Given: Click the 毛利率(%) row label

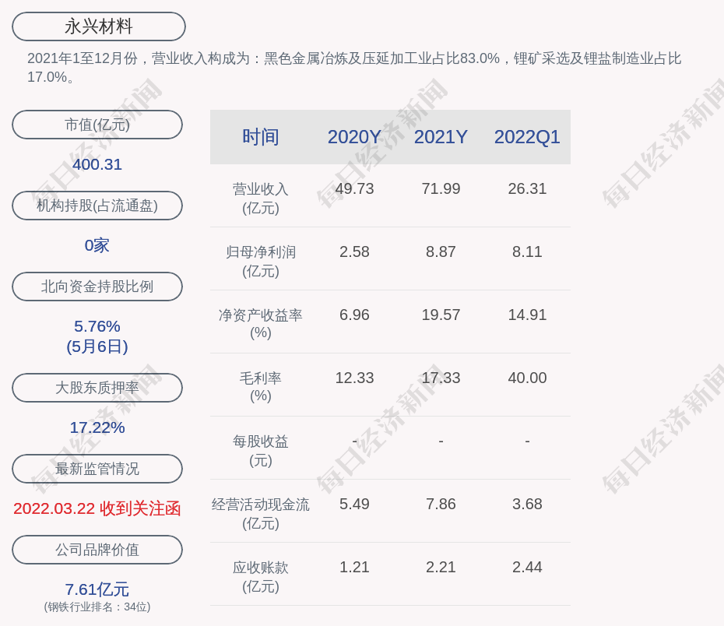Looking at the screenshot, I should coord(261,387).
